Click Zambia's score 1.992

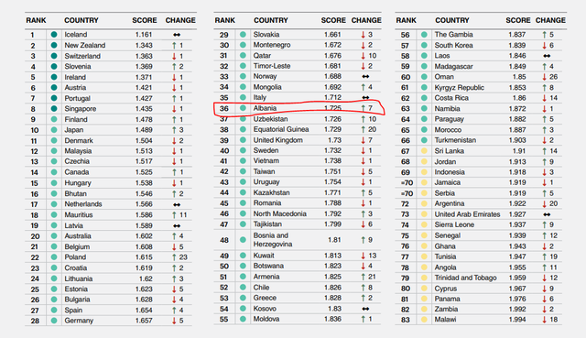point(516,310)
